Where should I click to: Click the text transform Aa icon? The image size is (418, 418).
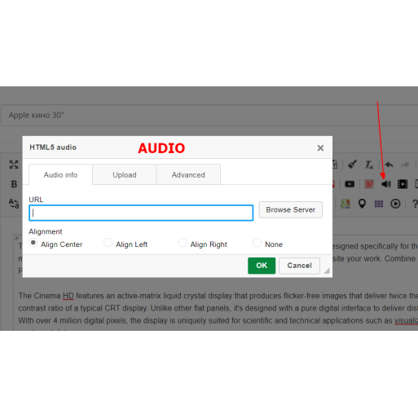pos(14,204)
